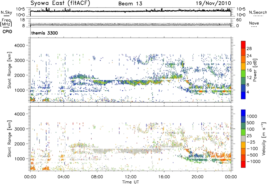Image resolution: width=267 pixels, height=184 pixels.
Task: Click the red -1000 Velocity colorbar segment
Action: click(243, 164)
